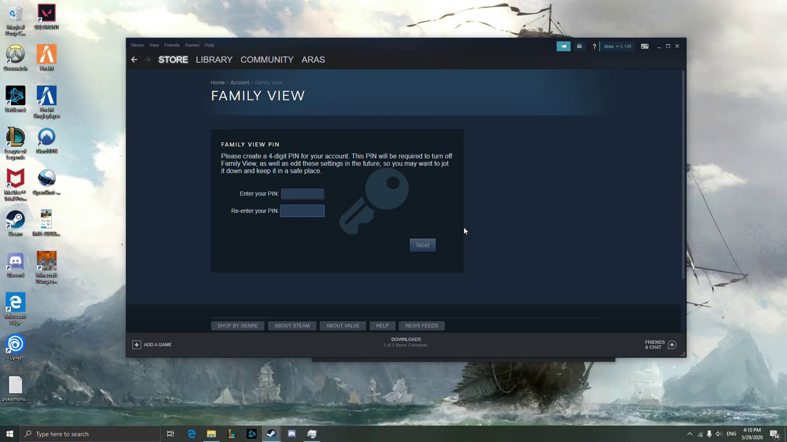Open the Aras account dropdown
Screen dimensions: 787x442
click(x=613, y=46)
